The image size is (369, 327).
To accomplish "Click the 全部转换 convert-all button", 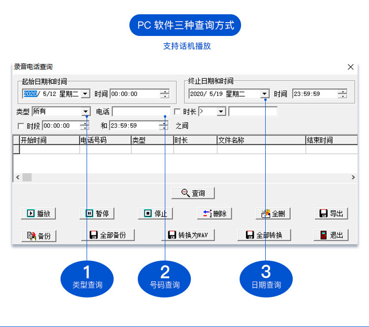I will coord(264,235).
